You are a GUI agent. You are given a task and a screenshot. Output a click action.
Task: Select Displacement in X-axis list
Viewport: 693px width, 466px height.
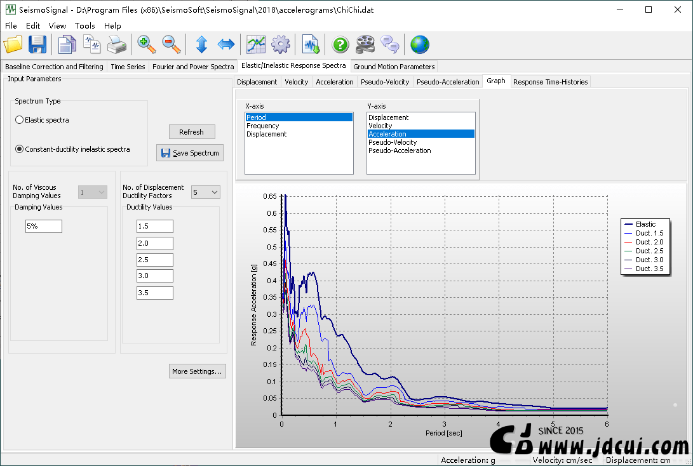pyautogui.click(x=299, y=135)
